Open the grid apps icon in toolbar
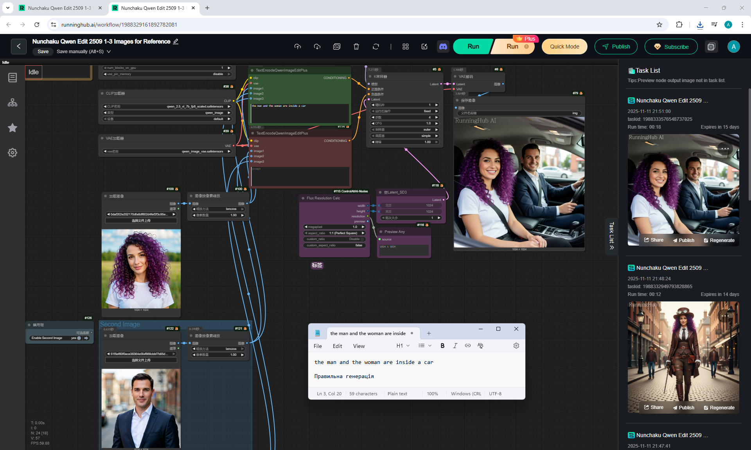The image size is (751, 450). click(x=405, y=47)
